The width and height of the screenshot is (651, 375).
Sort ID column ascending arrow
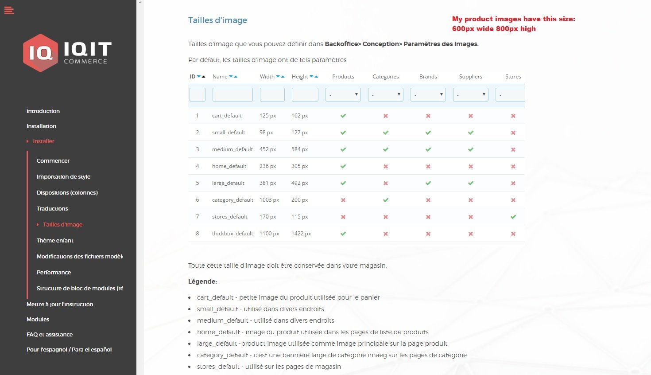[204, 77]
